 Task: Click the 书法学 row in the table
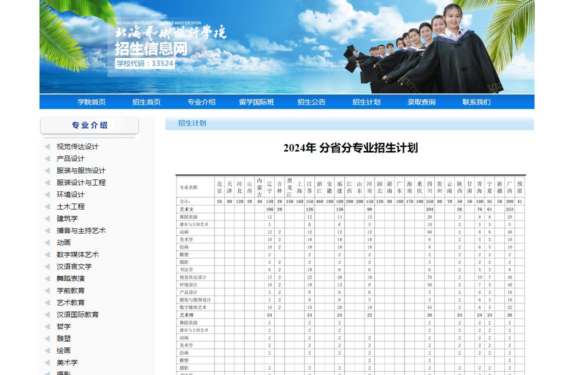pos(351,269)
